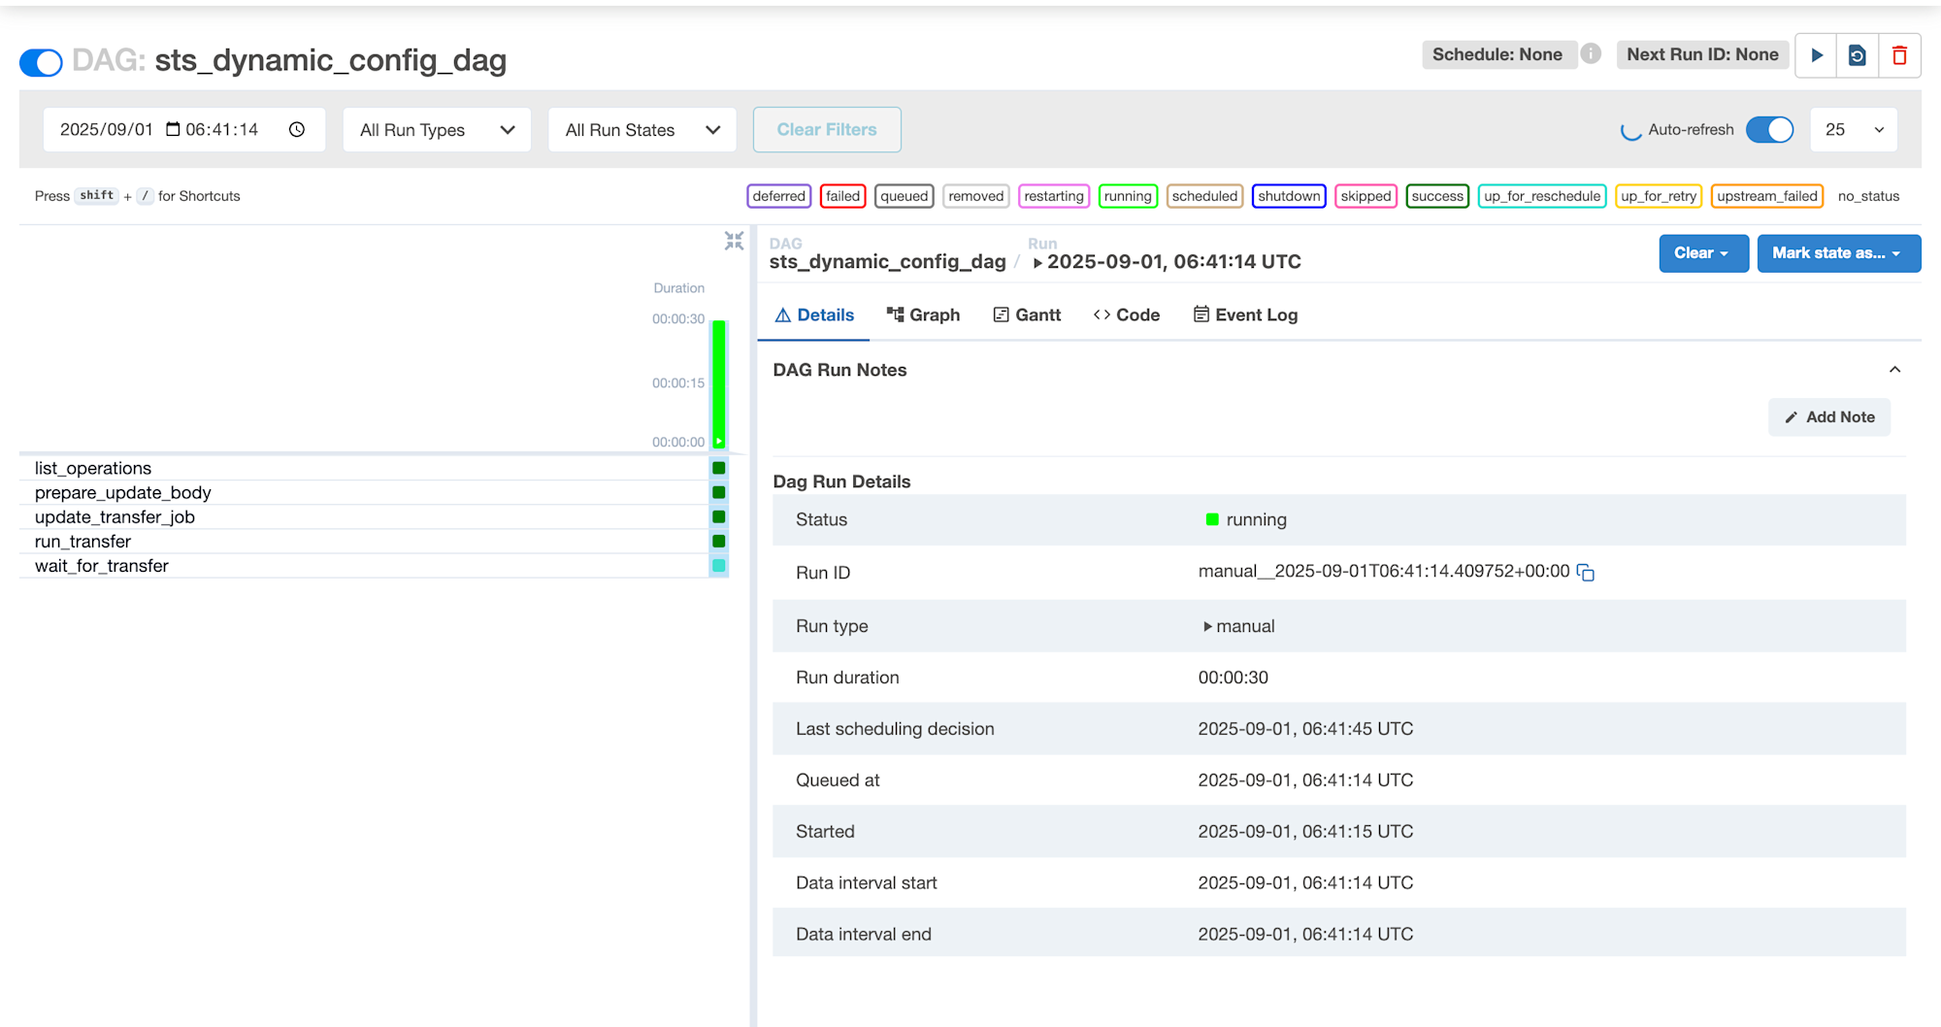This screenshot has width=1941, height=1027.
Task: Click the skipped status legend badge
Action: [1365, 196]
